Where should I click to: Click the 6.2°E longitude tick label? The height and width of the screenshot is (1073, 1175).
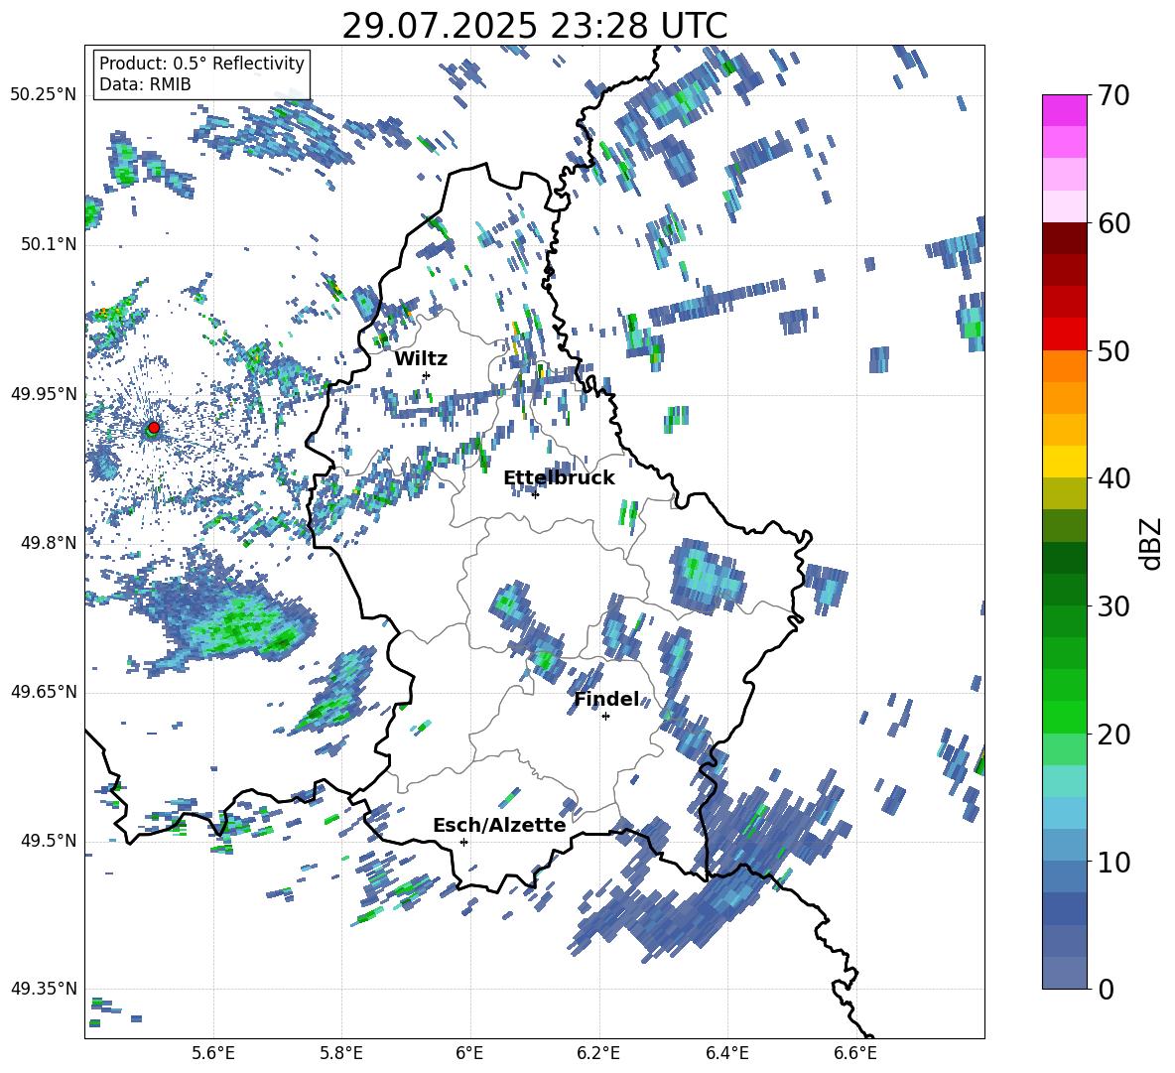pyautogui.click(x=598, y=1053)
